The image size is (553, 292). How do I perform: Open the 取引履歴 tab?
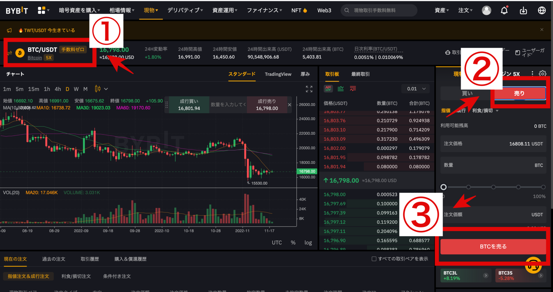tap(90, 259)
